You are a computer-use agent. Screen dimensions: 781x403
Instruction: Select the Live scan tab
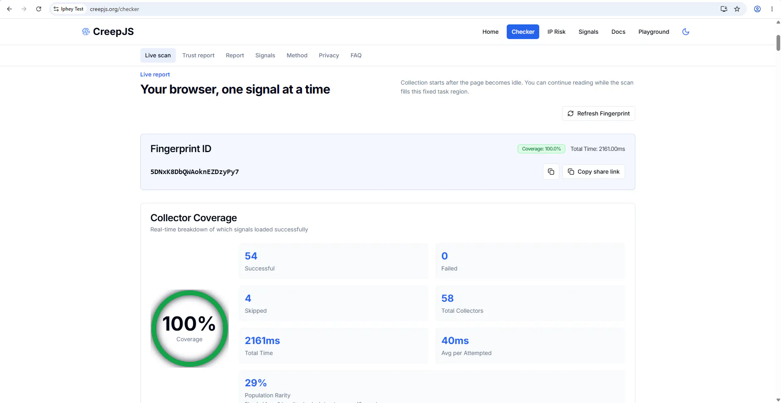pos(158,55)
